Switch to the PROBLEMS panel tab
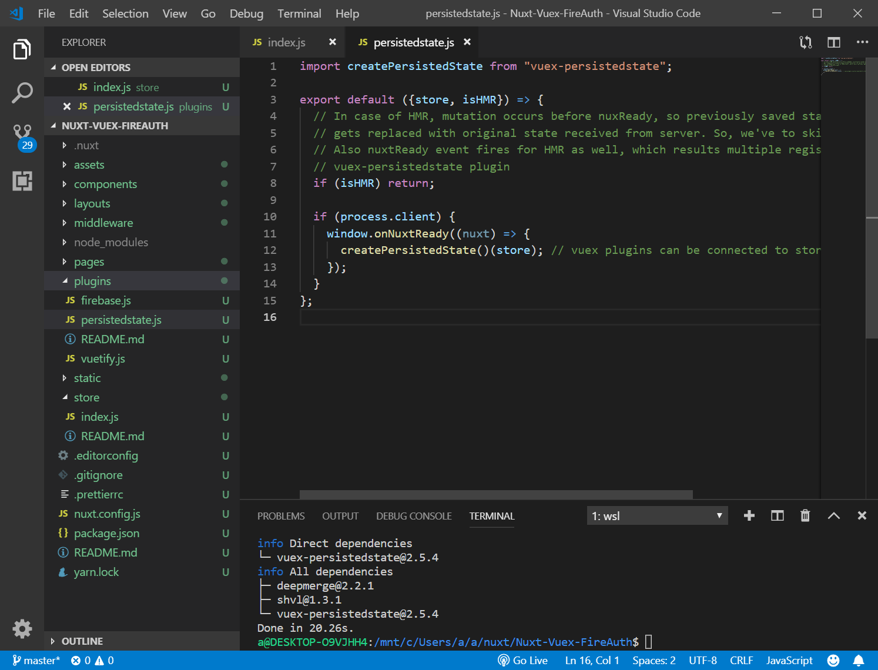The width and height of the screenshot is (878, 670). 281,516
